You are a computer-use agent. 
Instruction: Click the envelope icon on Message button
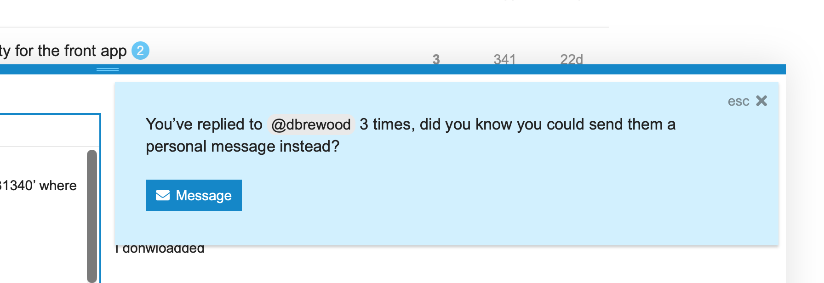pyautogui.click(x=163, y=195)
